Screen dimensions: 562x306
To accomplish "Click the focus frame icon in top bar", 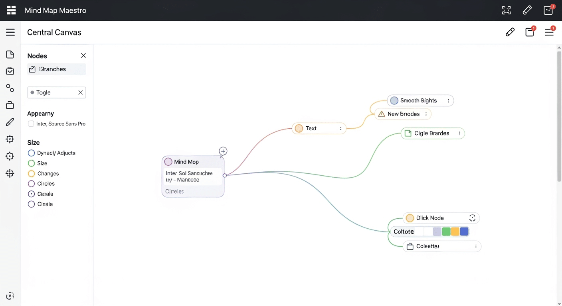I will (506, 10).
